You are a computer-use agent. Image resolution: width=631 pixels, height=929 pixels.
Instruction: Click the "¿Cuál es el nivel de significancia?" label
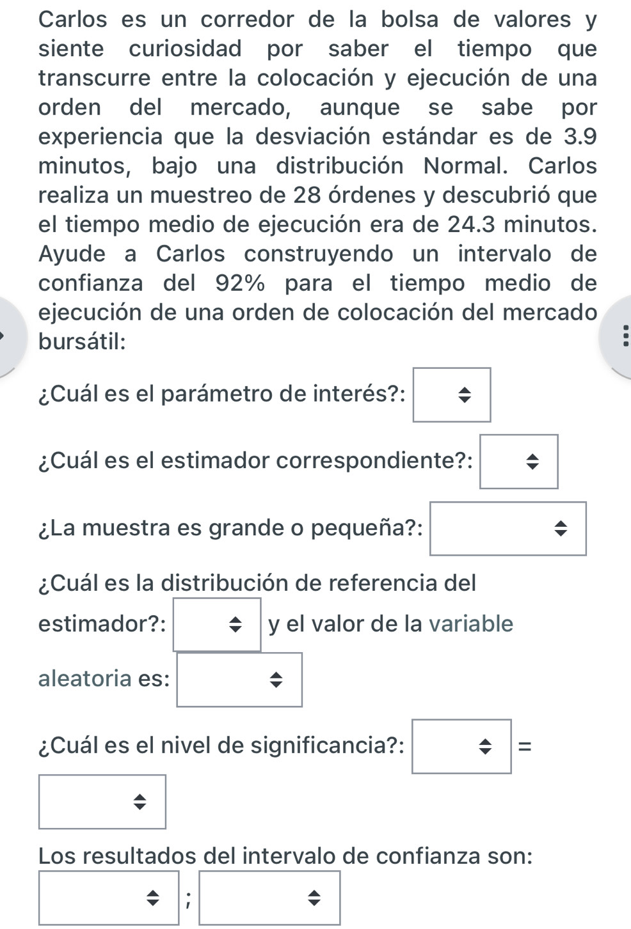point(221,746)
